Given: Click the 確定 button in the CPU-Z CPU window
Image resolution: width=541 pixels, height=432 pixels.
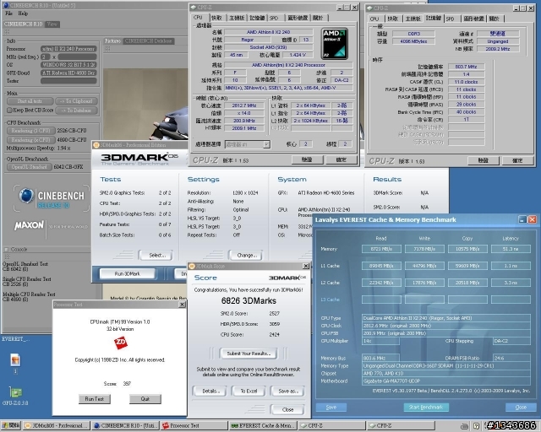Looking at the screenshot, I should coord(342,159).
